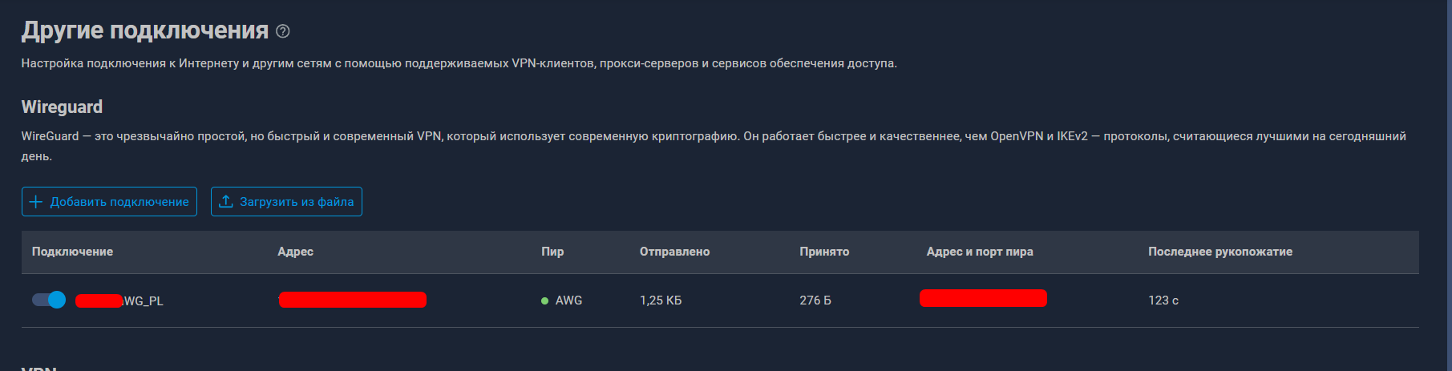The image size is (1452, 371).
Task: Click the 123 с handshake value
Action: [x=1163, y=300]
